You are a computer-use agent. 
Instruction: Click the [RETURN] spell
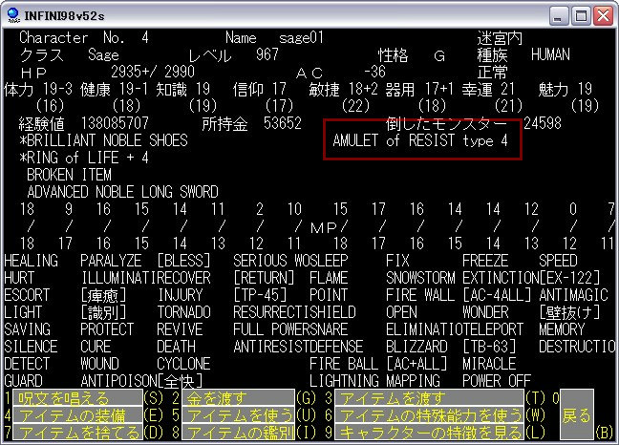[x=264, y=278]
